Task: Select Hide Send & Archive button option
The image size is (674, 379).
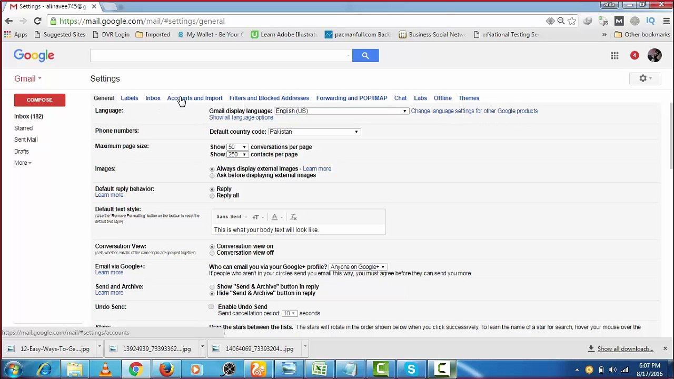Action: tap(212, 293)
